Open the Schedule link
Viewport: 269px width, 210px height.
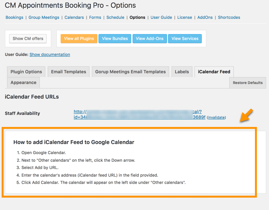coord(115,17)
